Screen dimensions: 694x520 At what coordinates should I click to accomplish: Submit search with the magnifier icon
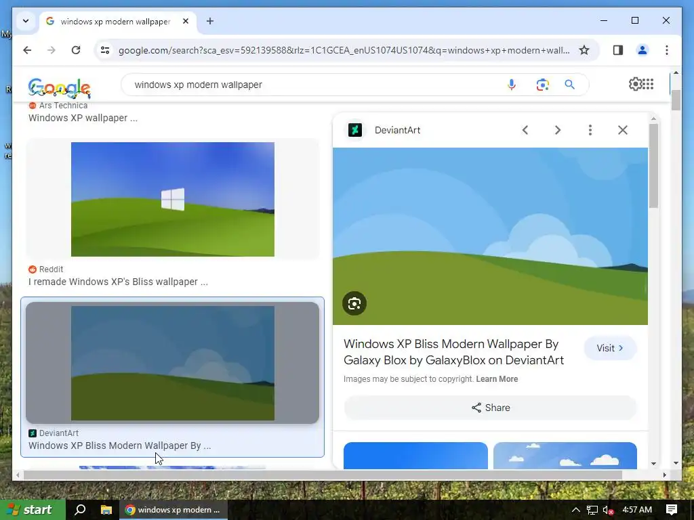click(x=569, y=85)
